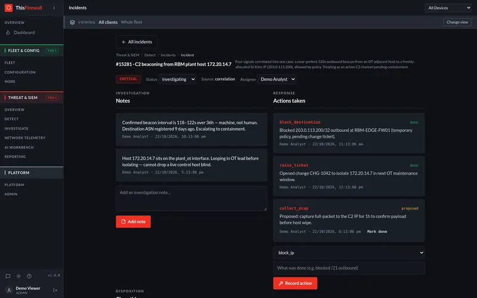Go back via All incidents button
This screenshot has height=298, width=477.
point(137,42)
